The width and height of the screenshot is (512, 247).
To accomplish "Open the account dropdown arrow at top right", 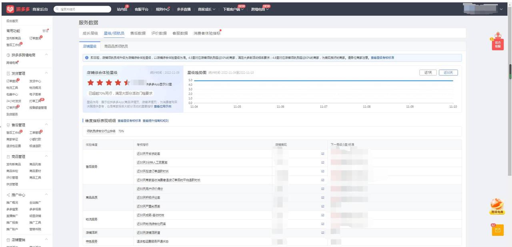I will [502, 9].
